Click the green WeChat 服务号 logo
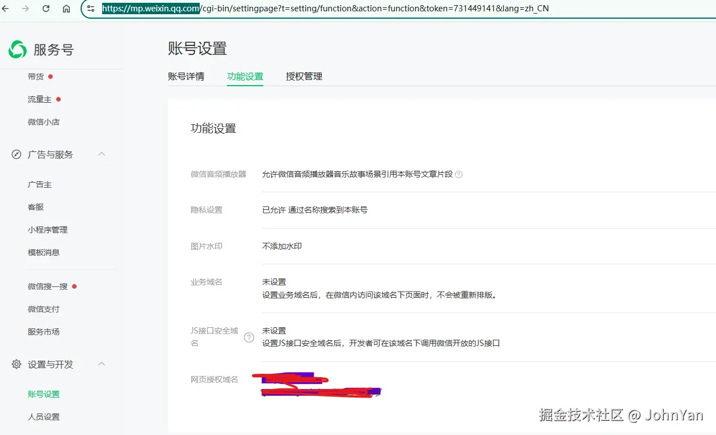The height and width of the screenshot is (435, 716). [x=18, y=49]
